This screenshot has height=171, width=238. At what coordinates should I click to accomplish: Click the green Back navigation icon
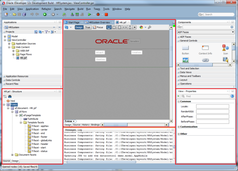tap(45, 15)
